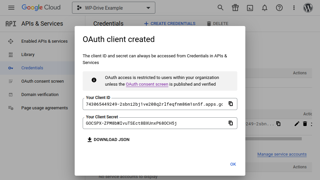Download JSON credentials file
This screenshot has width=320, height=180.
108,140
